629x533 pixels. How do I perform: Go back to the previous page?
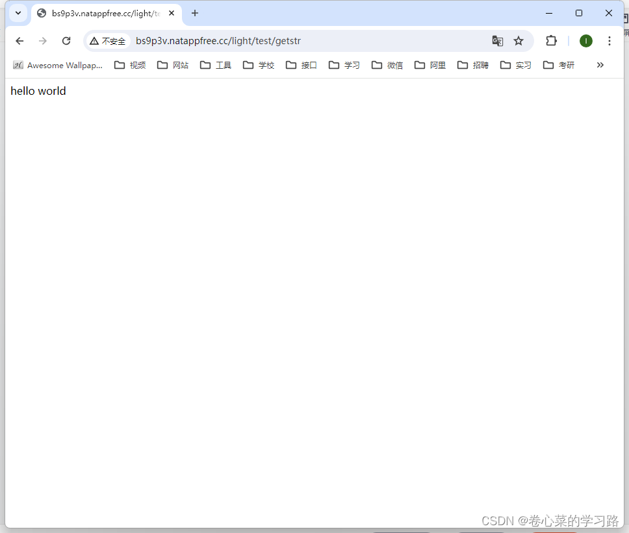point(19,41)
